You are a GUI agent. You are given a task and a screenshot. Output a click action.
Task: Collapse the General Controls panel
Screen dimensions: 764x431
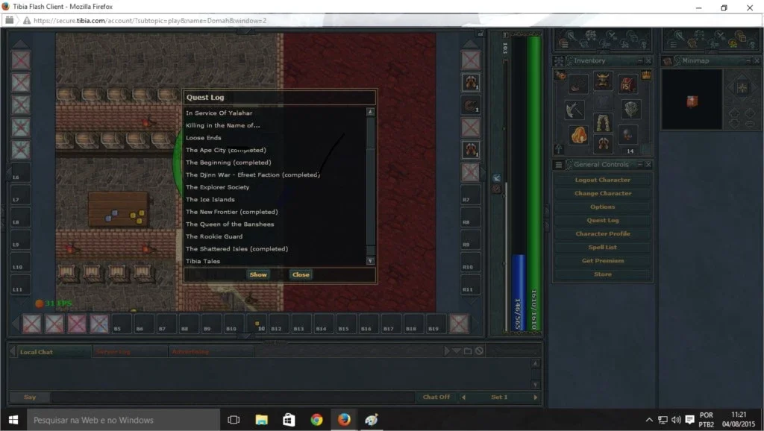[x=639, y=165]
